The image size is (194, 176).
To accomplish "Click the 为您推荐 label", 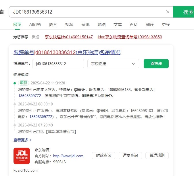I will [21, 37].
